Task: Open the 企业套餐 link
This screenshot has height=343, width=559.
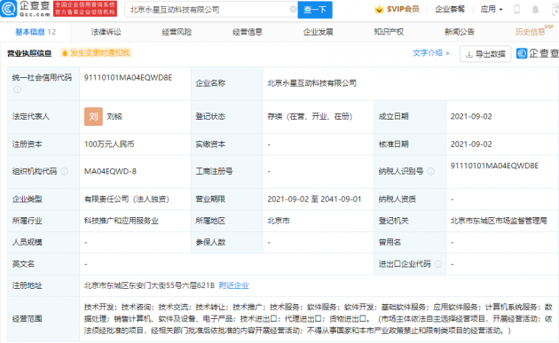Action: point(450,9)
